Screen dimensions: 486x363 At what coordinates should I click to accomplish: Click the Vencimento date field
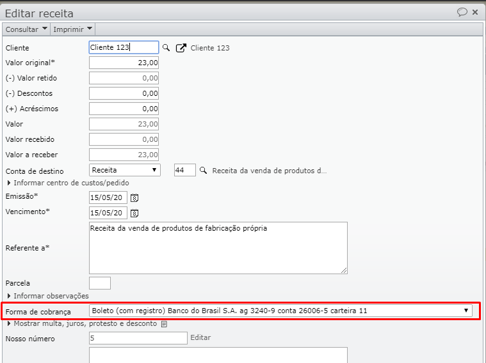click(108, 213)
